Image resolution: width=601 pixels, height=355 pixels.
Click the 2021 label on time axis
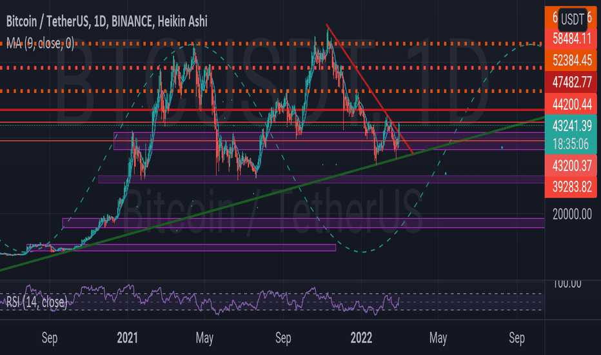tap(127, 338)
